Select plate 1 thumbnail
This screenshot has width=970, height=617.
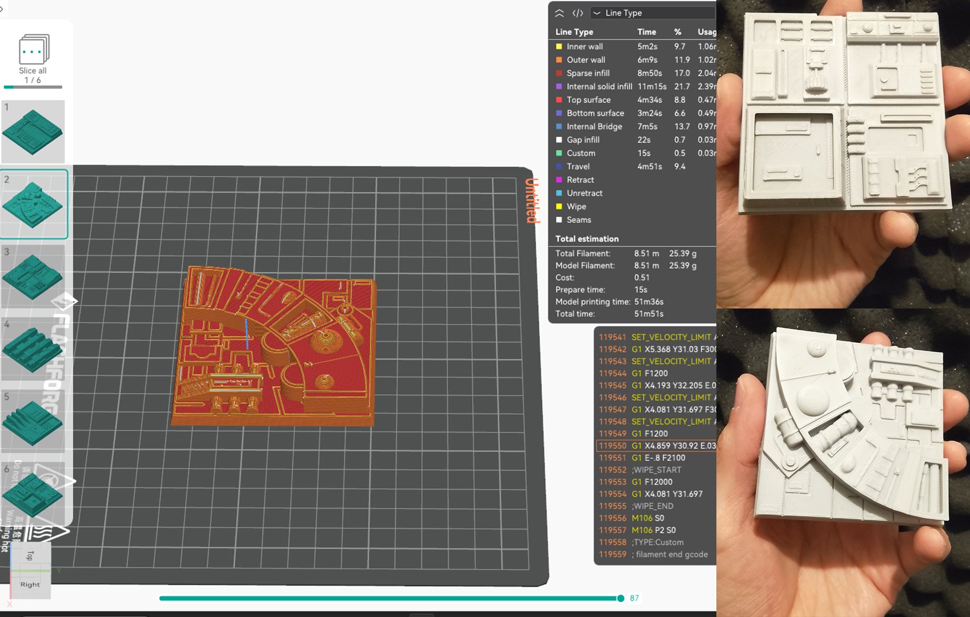click(x=33, y=132)
